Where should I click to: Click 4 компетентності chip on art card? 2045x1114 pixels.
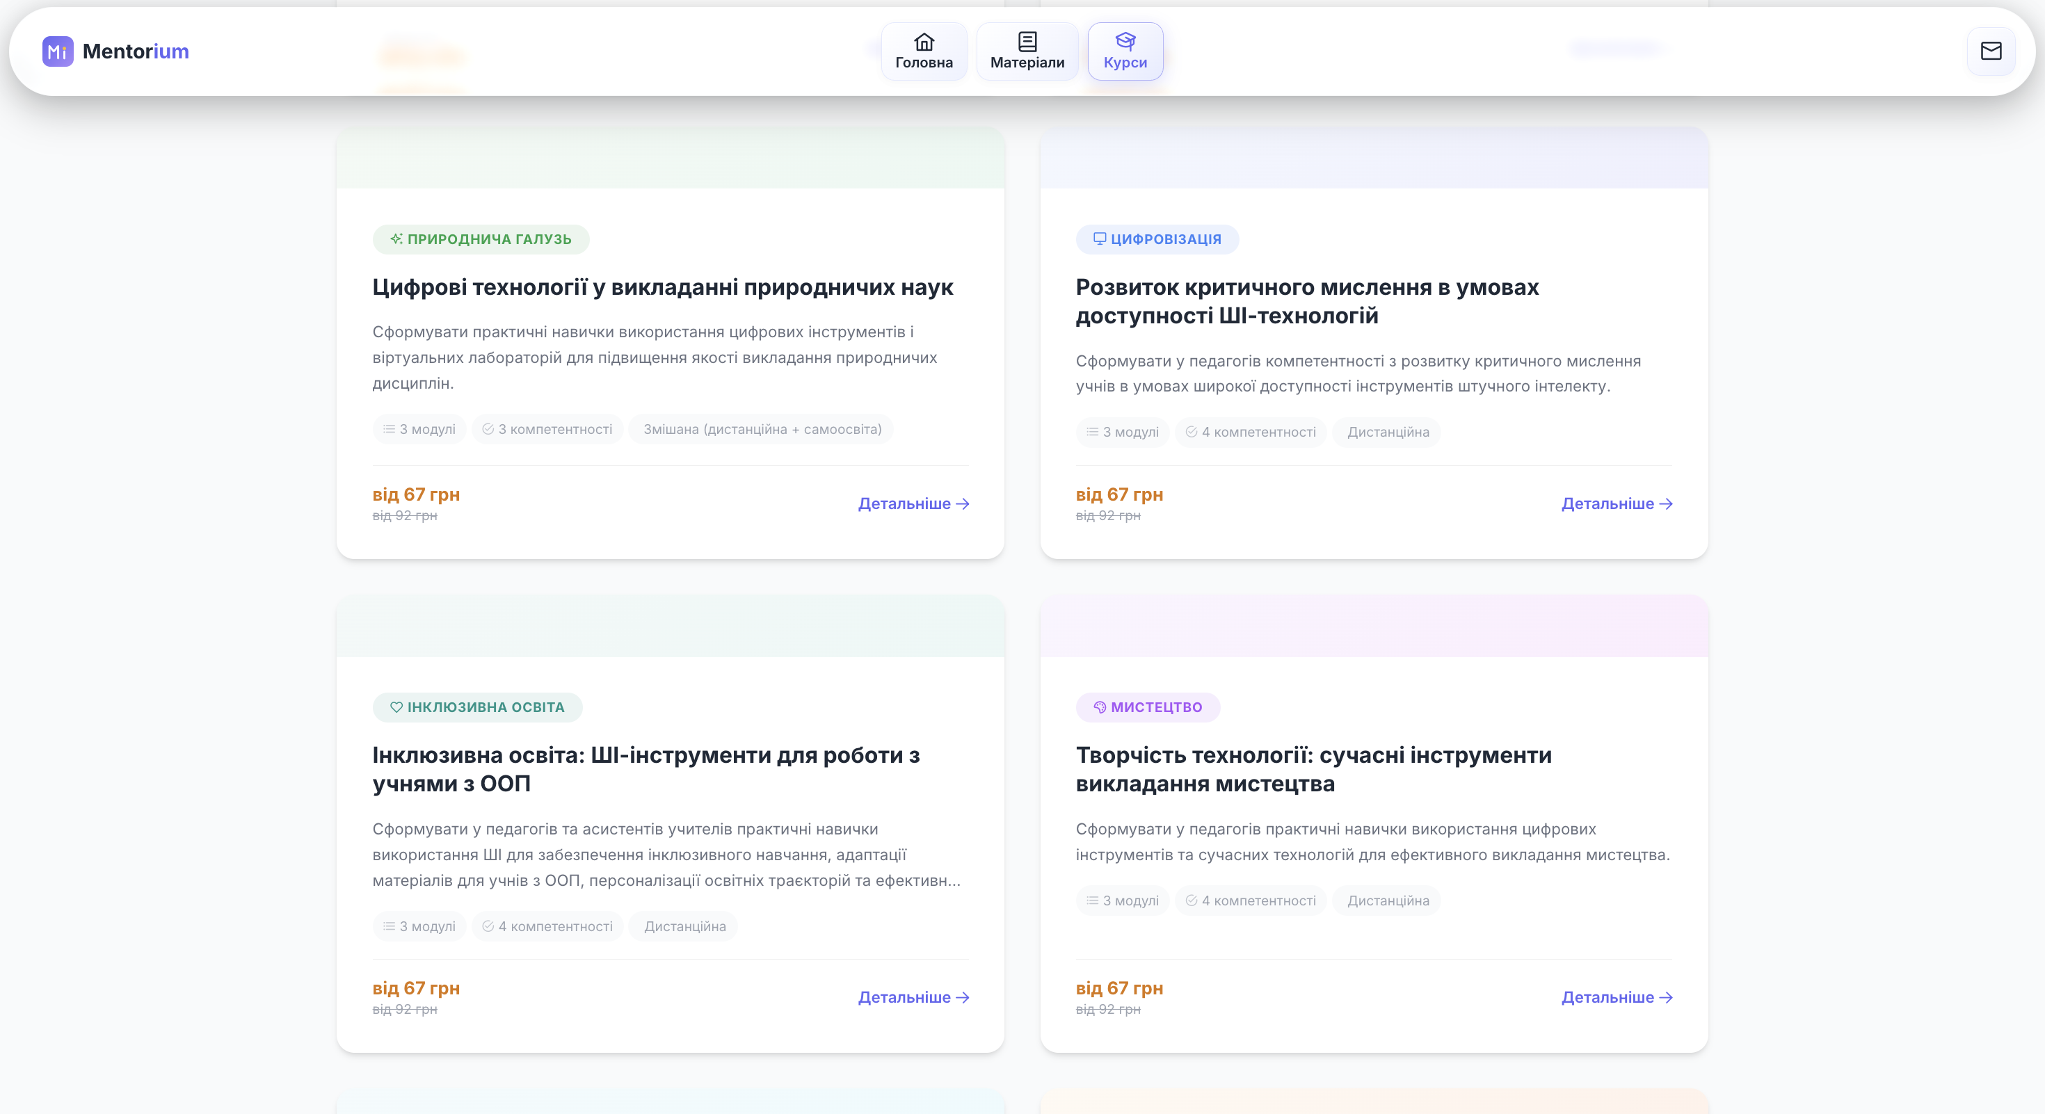(x=1251, y=901)
